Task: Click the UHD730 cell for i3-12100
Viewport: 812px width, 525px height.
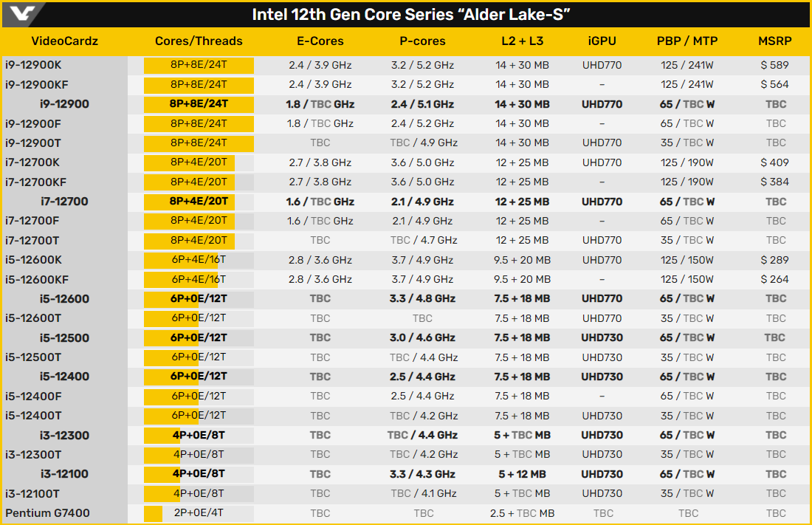Action: pos(602,474)
